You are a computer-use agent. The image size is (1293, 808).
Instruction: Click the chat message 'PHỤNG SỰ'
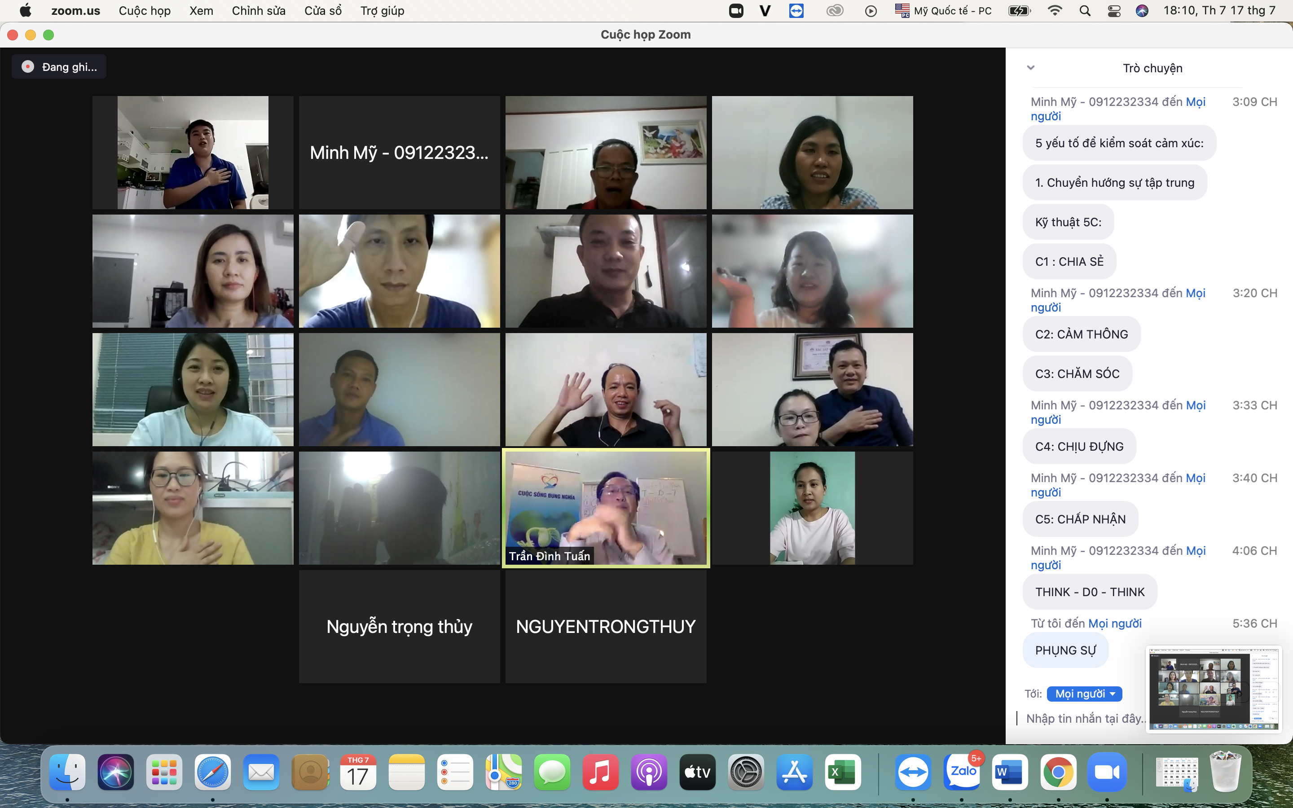pos(1065,650)
